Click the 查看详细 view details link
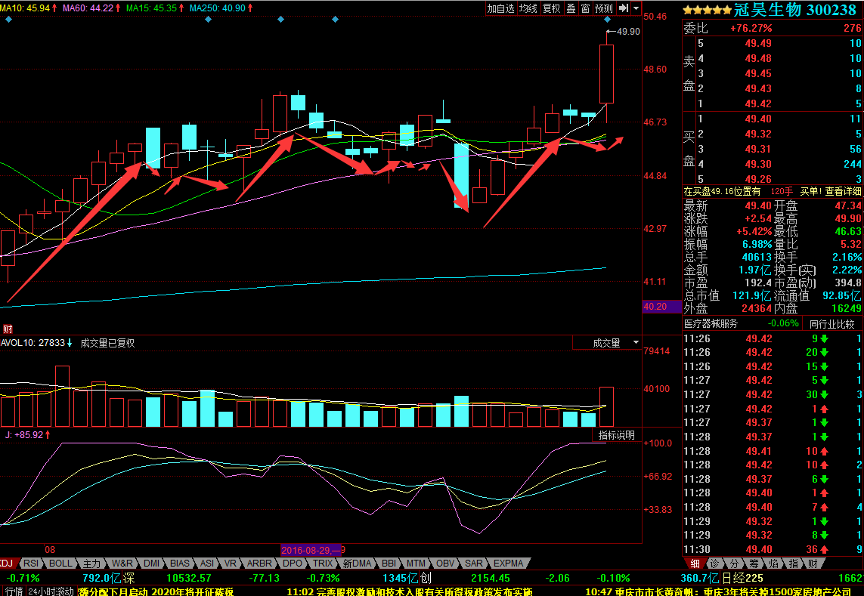This screenshot has height=596, width=864. pos(843,191)
